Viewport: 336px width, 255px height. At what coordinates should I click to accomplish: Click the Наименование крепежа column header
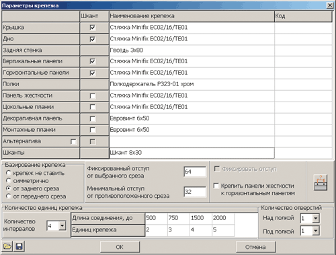click(x=192, y=16)
